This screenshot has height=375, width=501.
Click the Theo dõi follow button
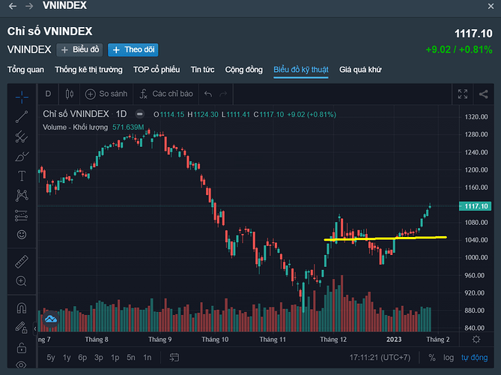(133, 49)
